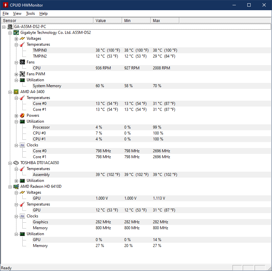Click the TOSHIBA DT01ACA050 hard drive icon
This screenshot has width=272, height=271.
(x=16, y=163)
